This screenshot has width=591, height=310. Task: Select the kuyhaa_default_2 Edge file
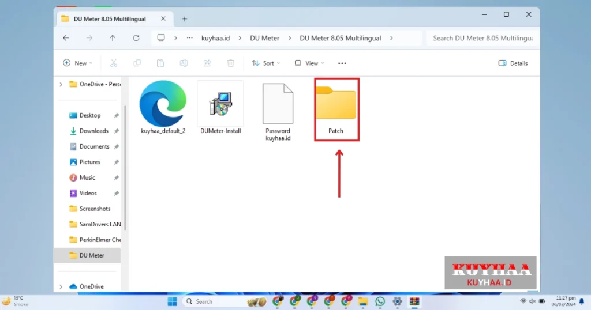[163, 107]
